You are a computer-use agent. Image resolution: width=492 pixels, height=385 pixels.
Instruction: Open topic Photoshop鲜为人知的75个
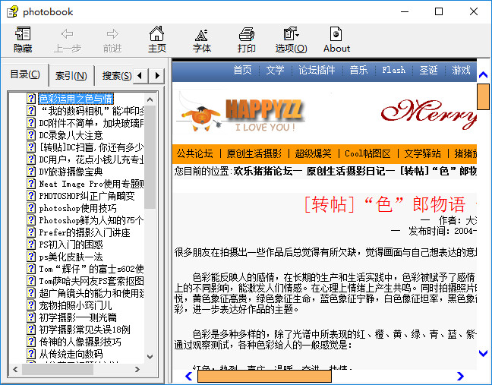click(x=91, y=220)
